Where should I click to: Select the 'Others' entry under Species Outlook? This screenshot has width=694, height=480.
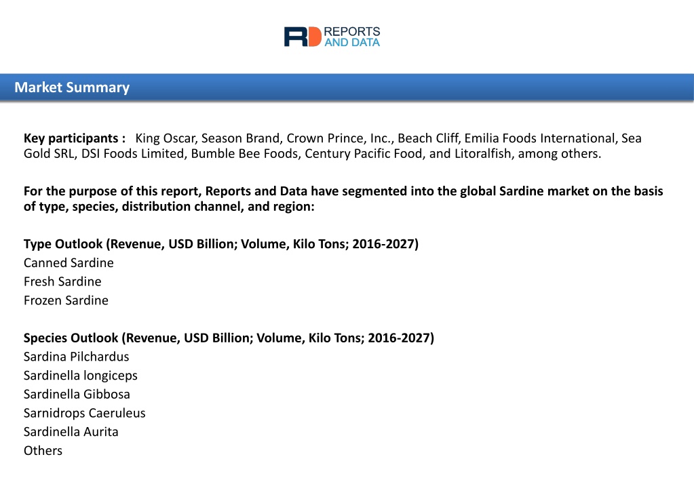pyautogui.click(x=43, y=451)
